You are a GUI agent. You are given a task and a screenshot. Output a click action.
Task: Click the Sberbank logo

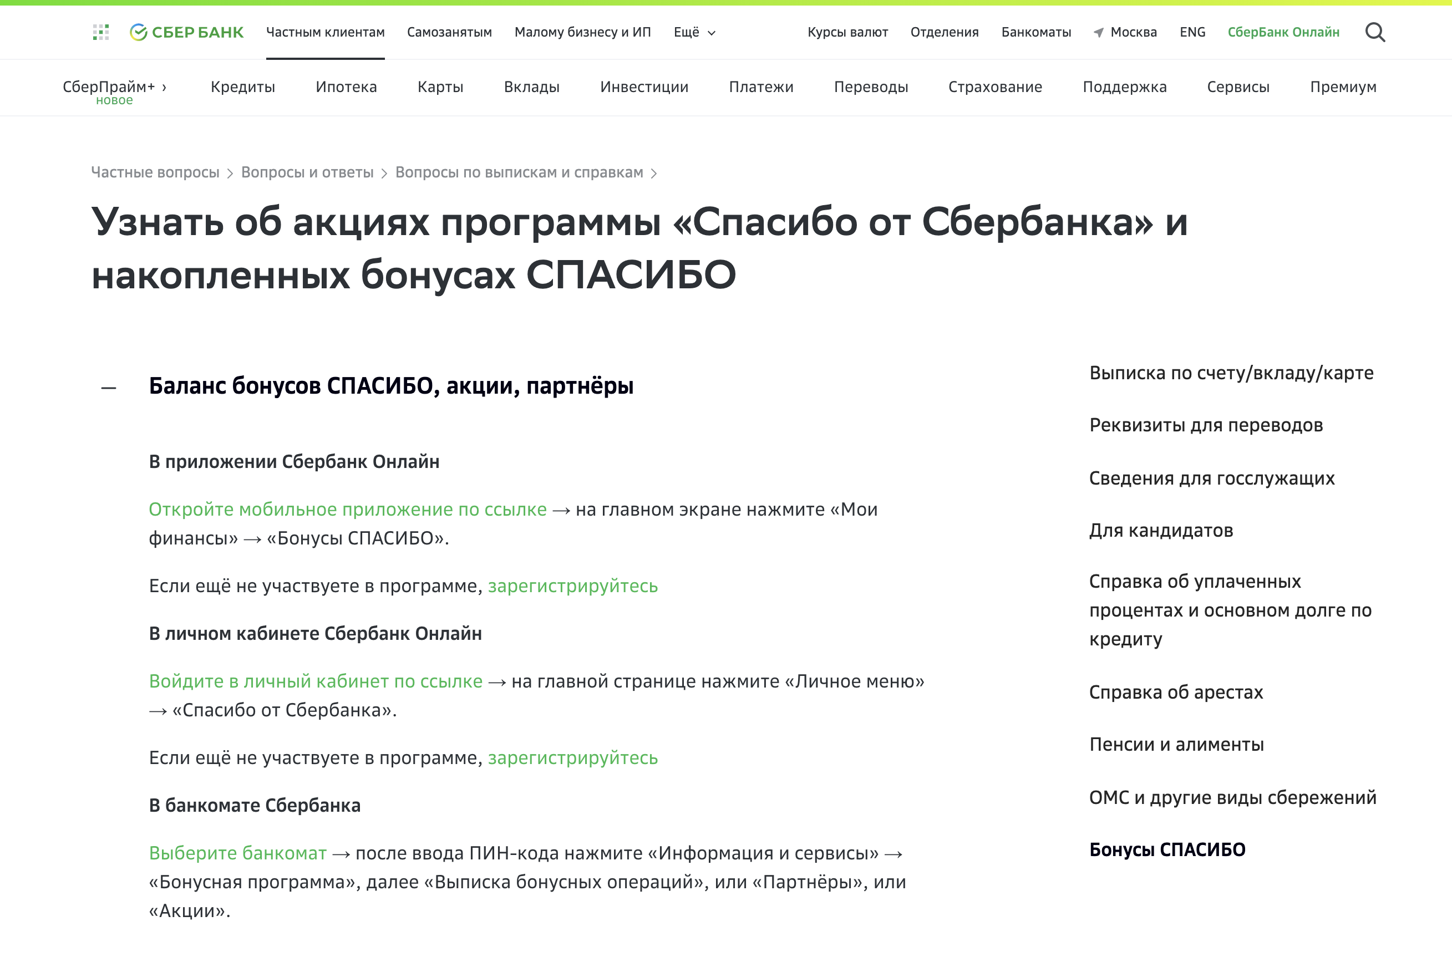tap(186, 32)
